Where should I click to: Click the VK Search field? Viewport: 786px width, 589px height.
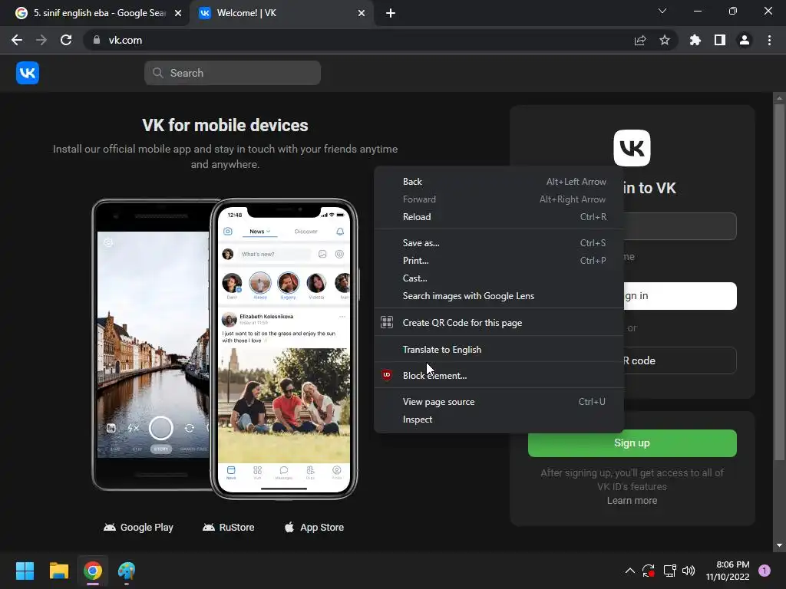[233, 73]
